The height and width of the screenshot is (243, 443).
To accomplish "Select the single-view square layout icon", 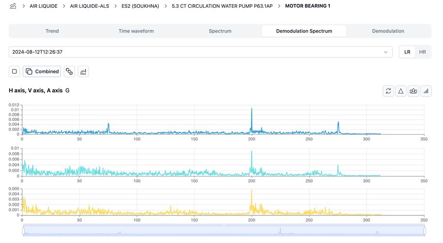I will point(15,72).
